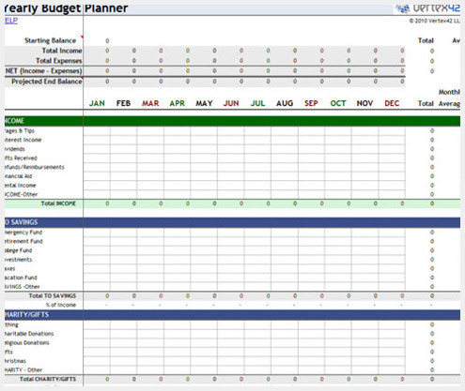Select the INCOME section header bar
The image size is (465, 391).
coord(232,121)
